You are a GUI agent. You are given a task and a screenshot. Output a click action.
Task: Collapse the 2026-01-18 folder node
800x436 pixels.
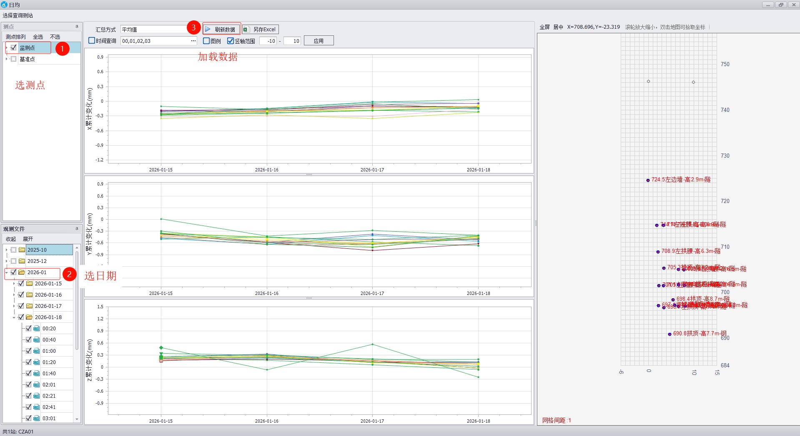tap(14, 317)
